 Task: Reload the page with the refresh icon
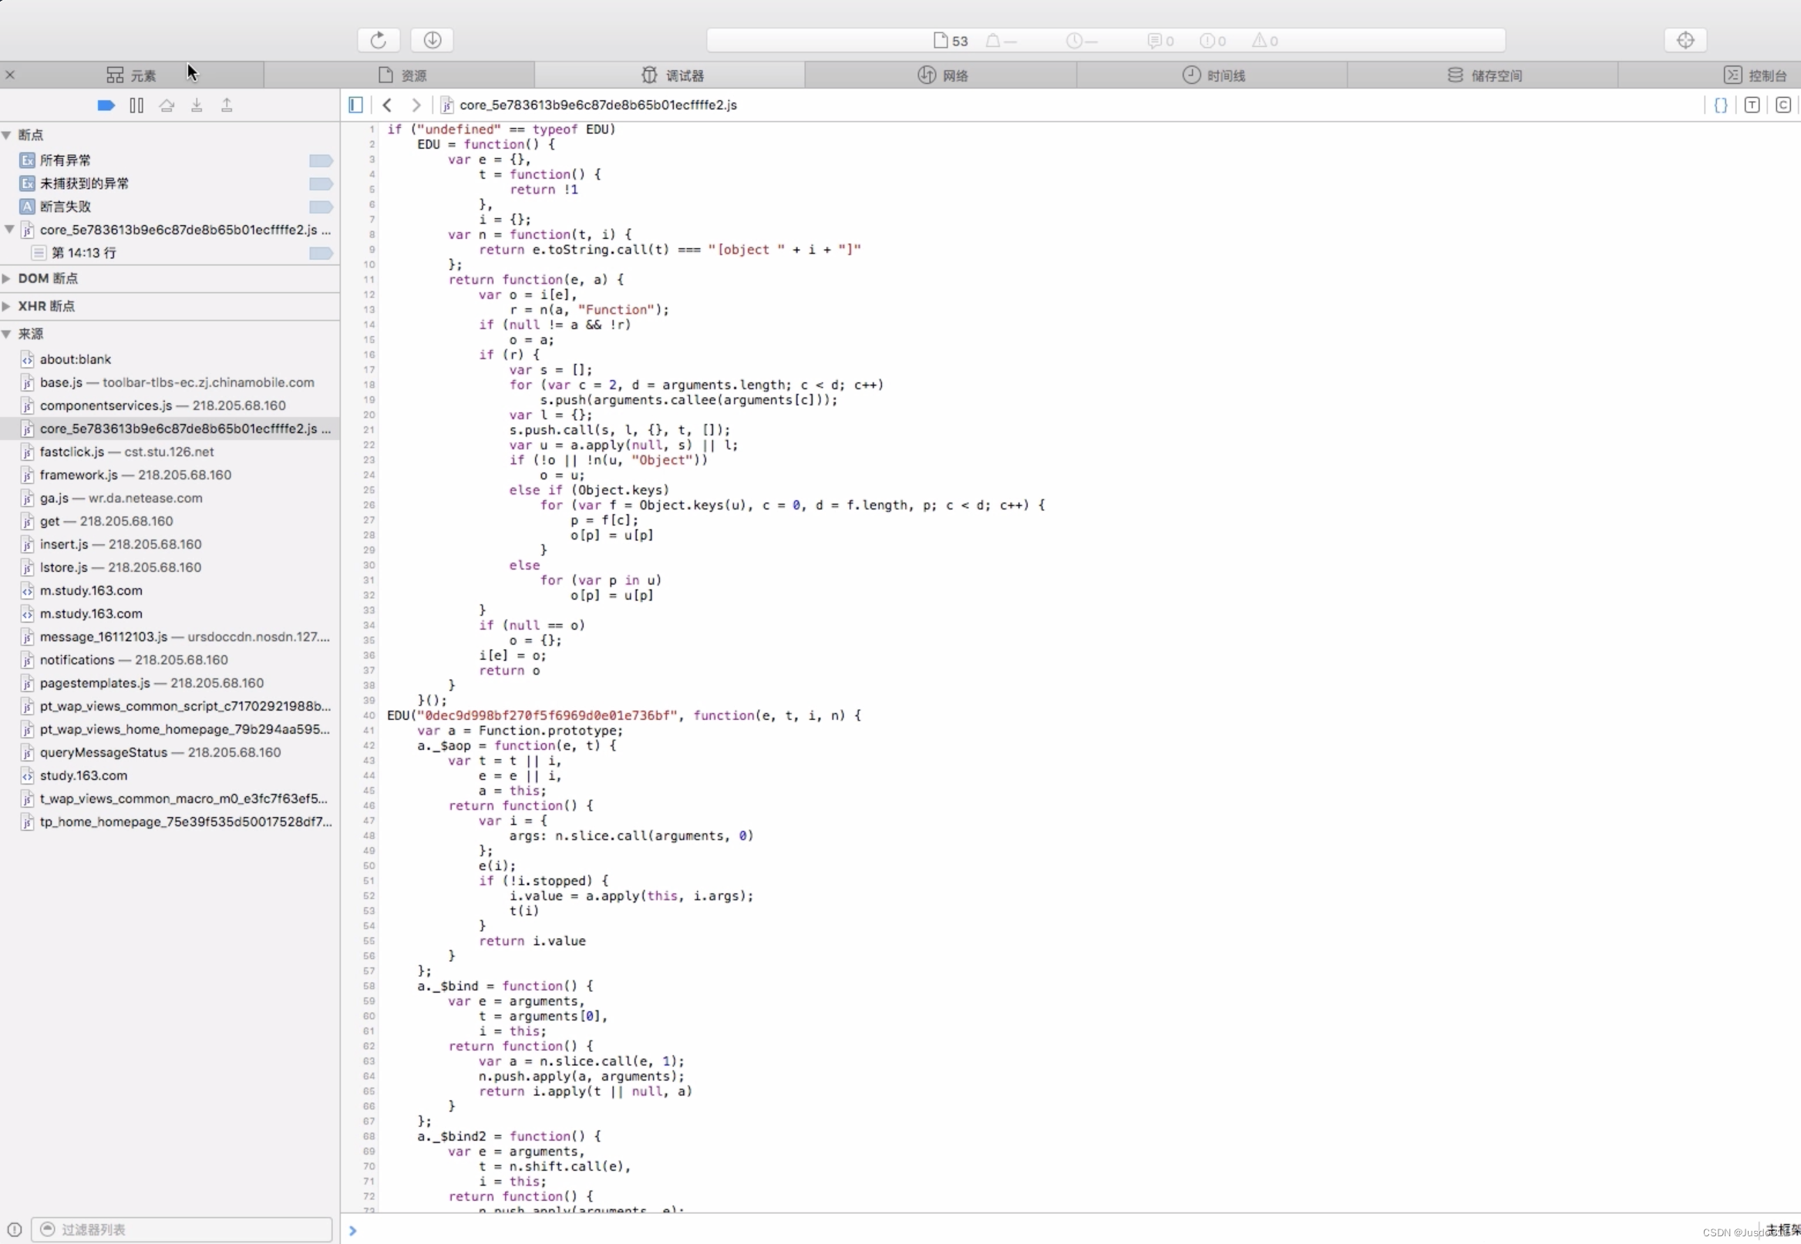[378, 40]
